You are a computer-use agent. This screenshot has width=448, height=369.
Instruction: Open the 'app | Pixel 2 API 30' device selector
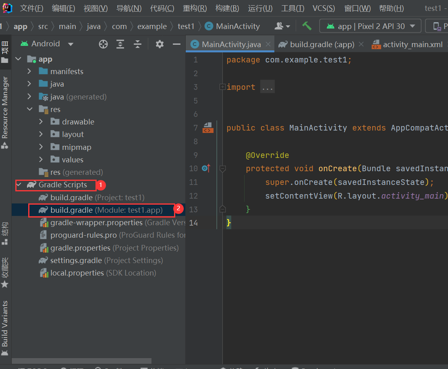[x=369, y=25]
